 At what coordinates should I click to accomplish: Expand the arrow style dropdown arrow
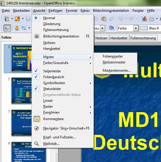[29, 28]
